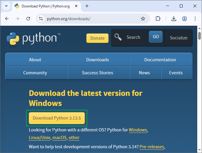The width and height of the screenshot is (202, 153).
Task: Open Chrome three-dot menu
Action: 195,19
